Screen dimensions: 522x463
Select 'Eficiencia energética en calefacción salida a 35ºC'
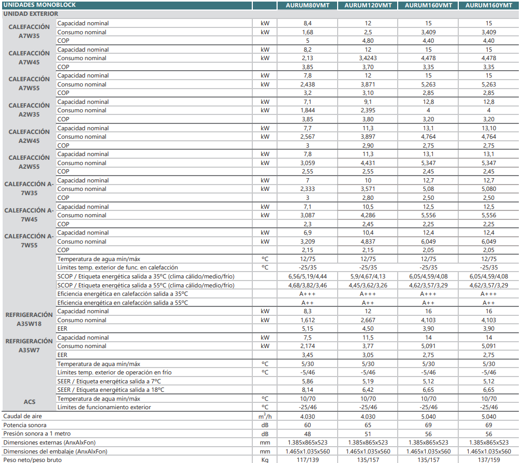(123, 294)
